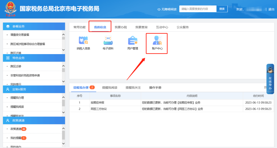The height and width of the screenshot is (148, 277).
Task: Switch to the 常用功能 tab
Action: click(79, 27)
